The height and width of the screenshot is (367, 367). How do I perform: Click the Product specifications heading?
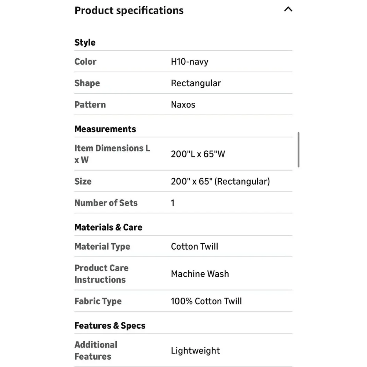tap(129, 11)
